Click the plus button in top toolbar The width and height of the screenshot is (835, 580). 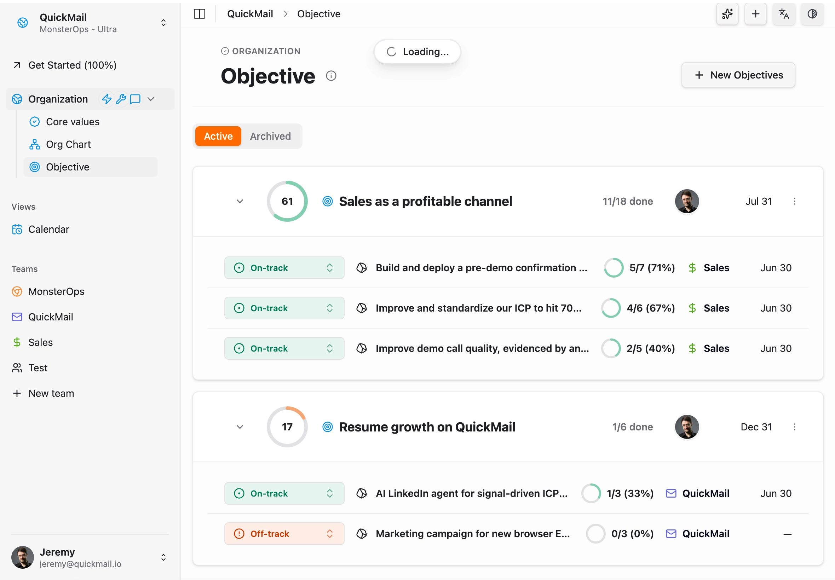(x=755, y=14)
